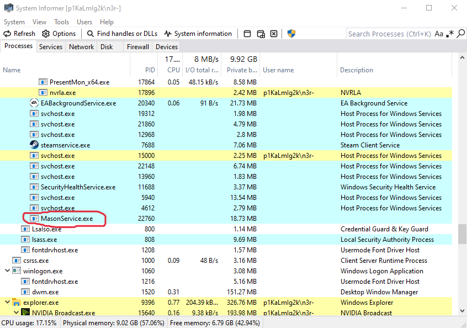This screenshot has width=467, height=328.
Task: Select fontdrvhost.exe with PID 1208
Action: pyautogui.click(x=226, y=250)
